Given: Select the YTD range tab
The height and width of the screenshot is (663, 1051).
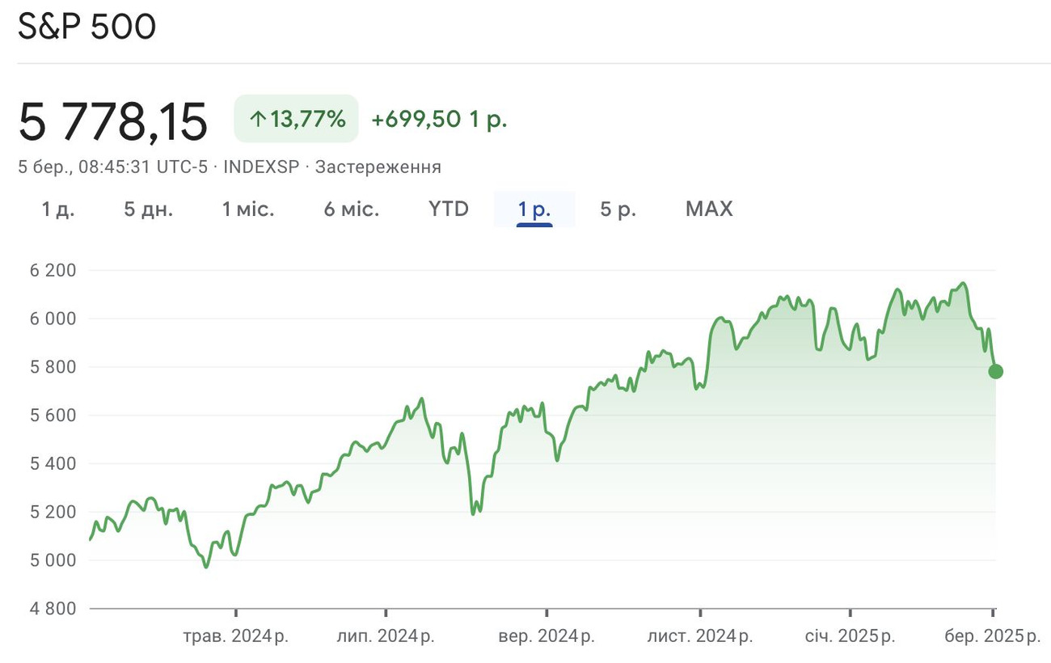Looking at the screenshot, I should tap(449, 209).
